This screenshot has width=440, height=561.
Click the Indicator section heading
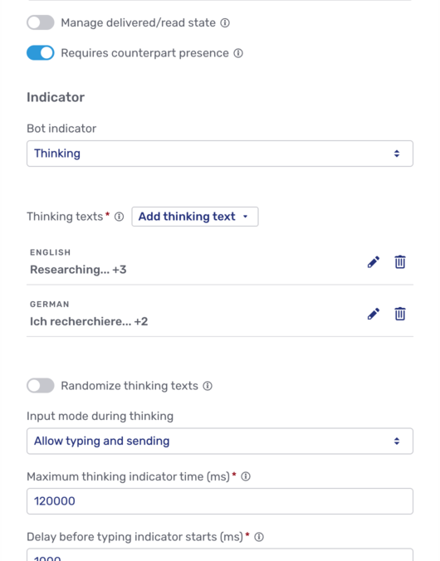point(56,97)
